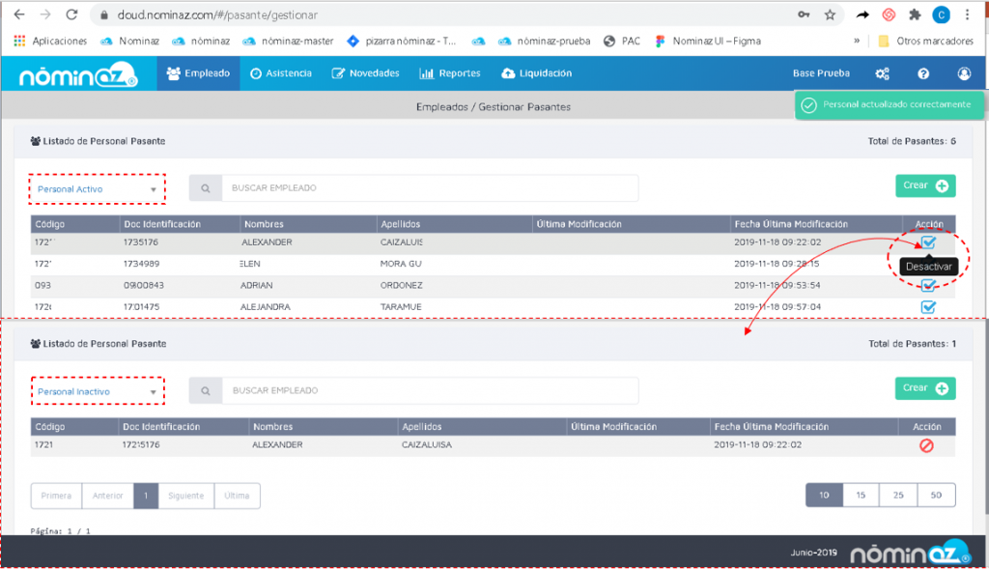Bookmark page with the star icon
This screenshot has height=569, width=989.
[x=830, y=14]
